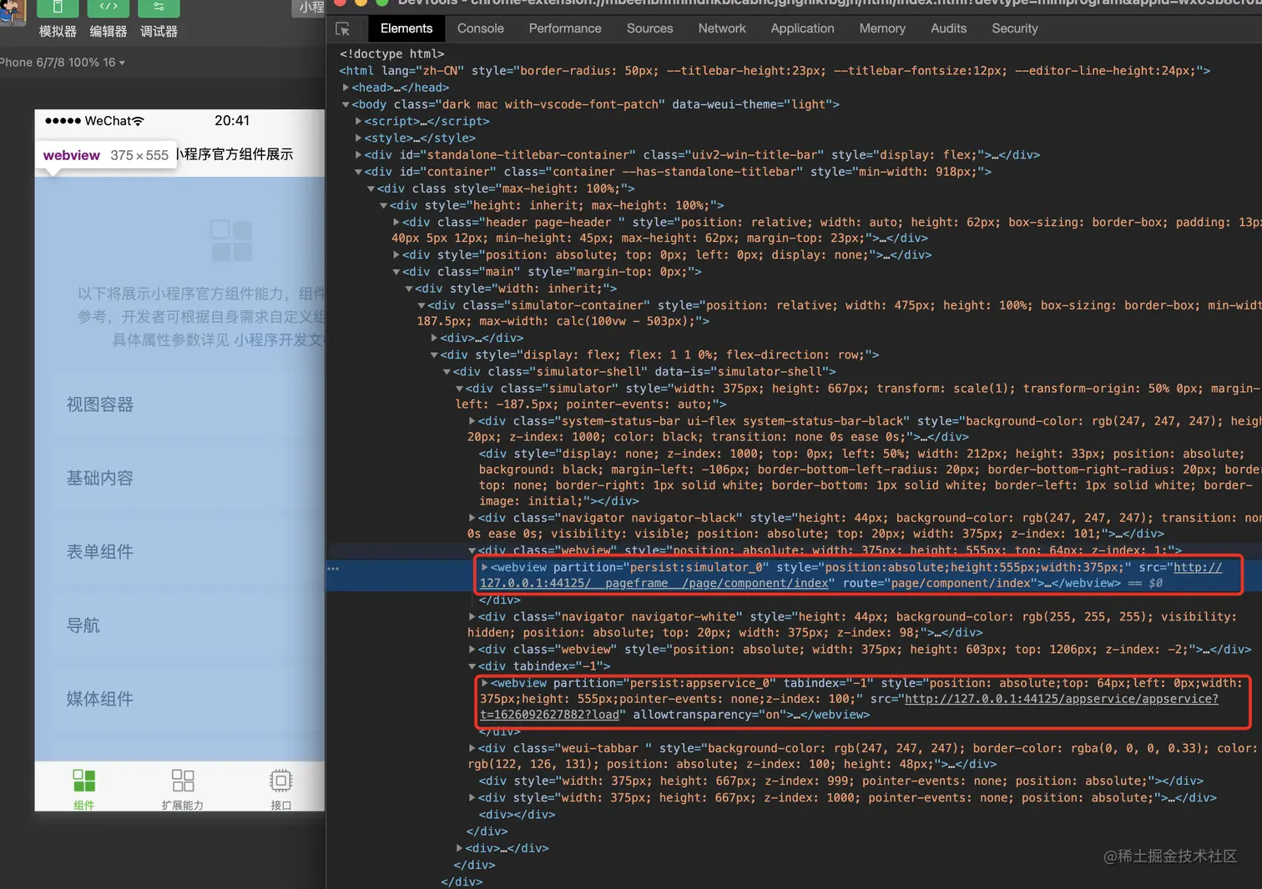
Task: Open the Network tab
Action: [722, 28]
